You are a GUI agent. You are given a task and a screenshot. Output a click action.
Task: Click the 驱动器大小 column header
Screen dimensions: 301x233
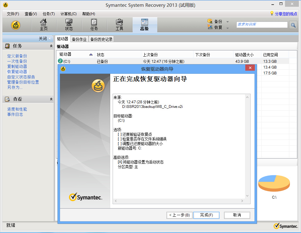pyautogui.click(x=247, y=54)
